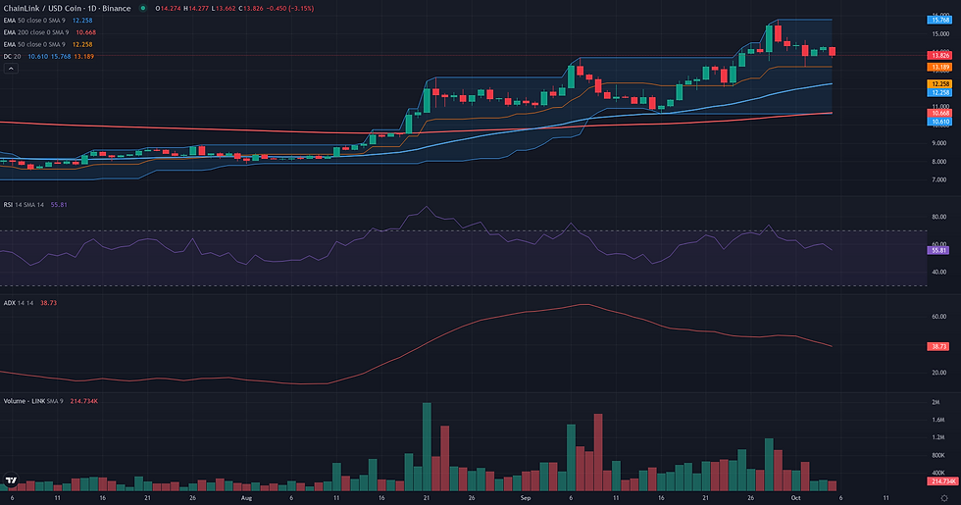Viewport: 961px width, 505px height.
Task: Click the RSI legend value 55.81
Action: pos(59,205)
